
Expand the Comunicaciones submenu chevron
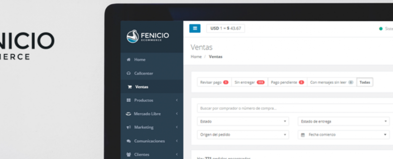pos(177,141)
